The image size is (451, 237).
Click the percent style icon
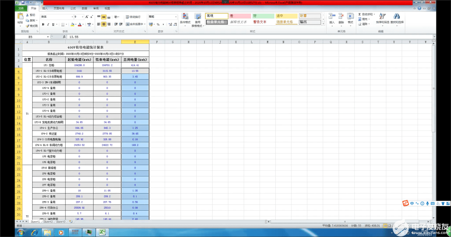158,25
